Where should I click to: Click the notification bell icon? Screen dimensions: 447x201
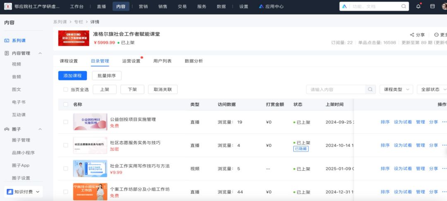[x=418, y=6]
